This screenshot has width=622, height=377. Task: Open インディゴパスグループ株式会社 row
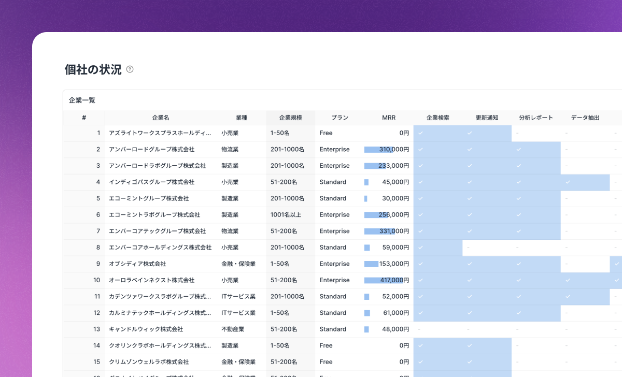(x=152, y=182)
